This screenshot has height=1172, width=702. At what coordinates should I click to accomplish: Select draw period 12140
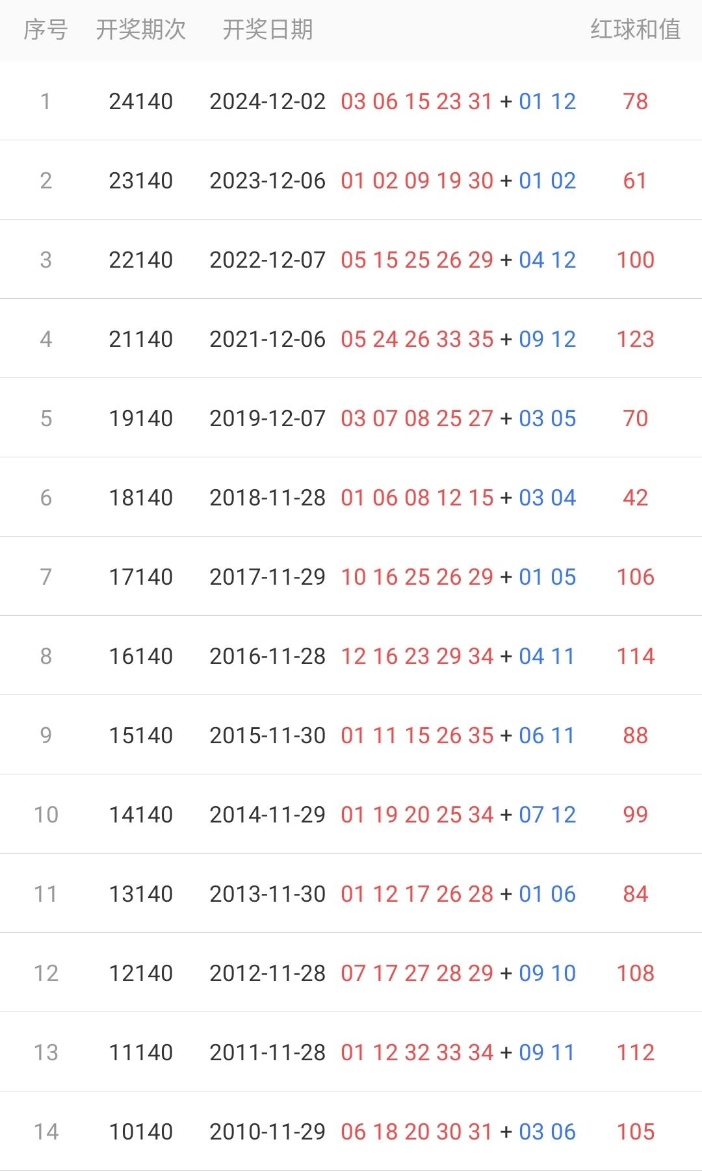[x=140, y=973]
